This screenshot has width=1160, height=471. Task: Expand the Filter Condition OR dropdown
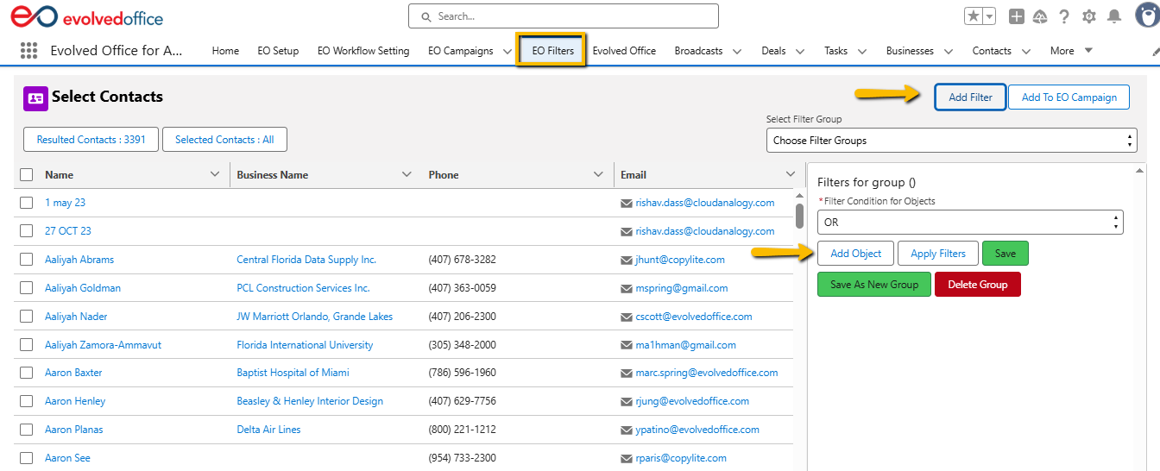tap(969, 223)
